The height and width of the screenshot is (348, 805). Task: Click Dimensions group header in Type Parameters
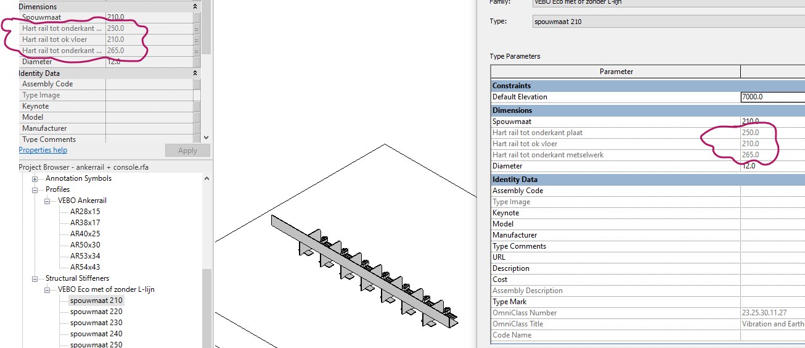[x=648, y=110]
